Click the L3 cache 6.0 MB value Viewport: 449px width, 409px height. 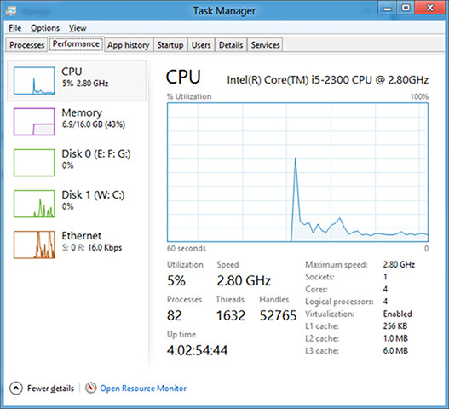click(395, 350)
